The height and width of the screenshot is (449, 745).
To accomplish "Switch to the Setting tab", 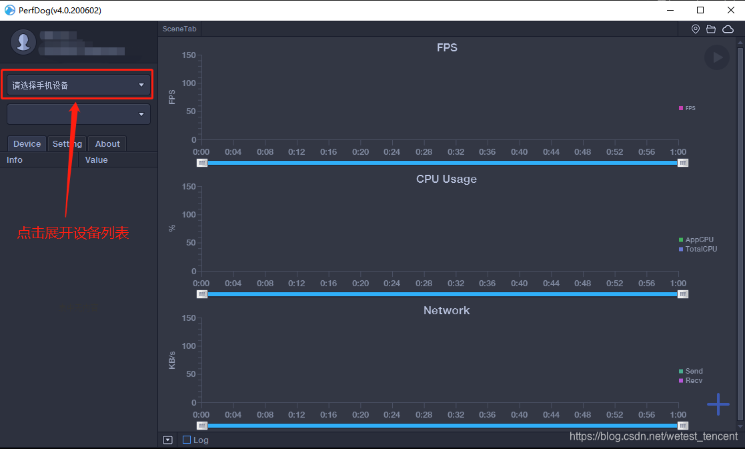I will coord(67,143).
